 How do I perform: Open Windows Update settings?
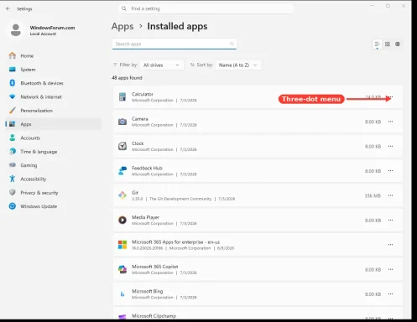point(53,206)
